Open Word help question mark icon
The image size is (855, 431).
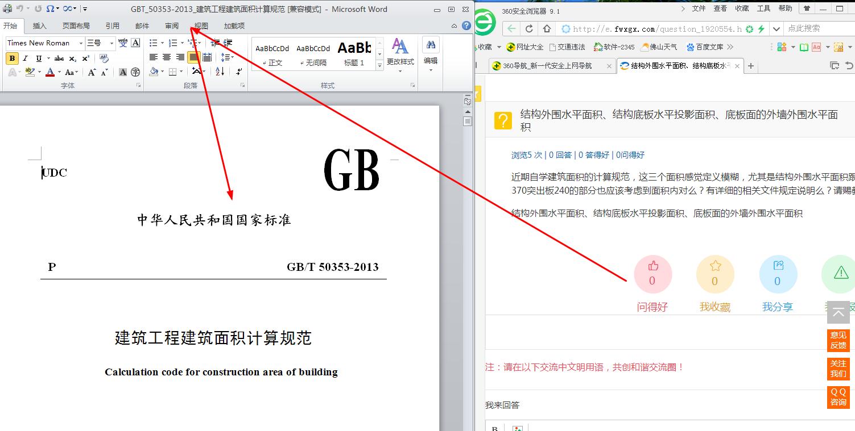click(466, 26)
